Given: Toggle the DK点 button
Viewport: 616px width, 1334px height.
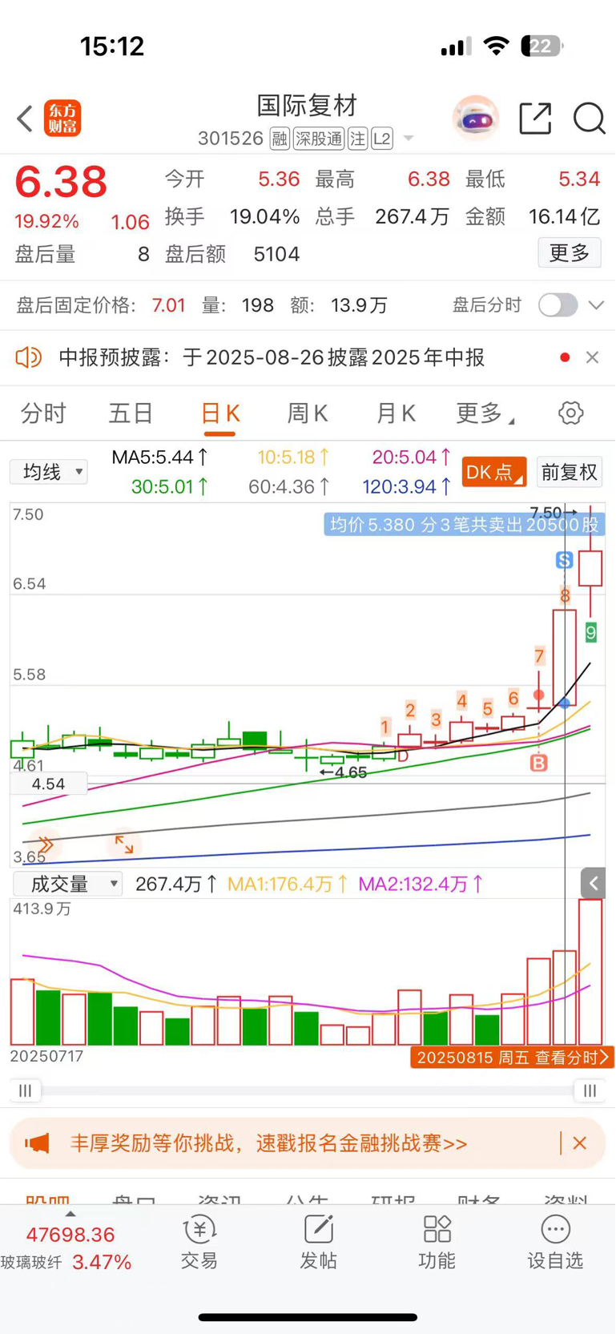Looking at the screenshot, I should coord(494,472).
